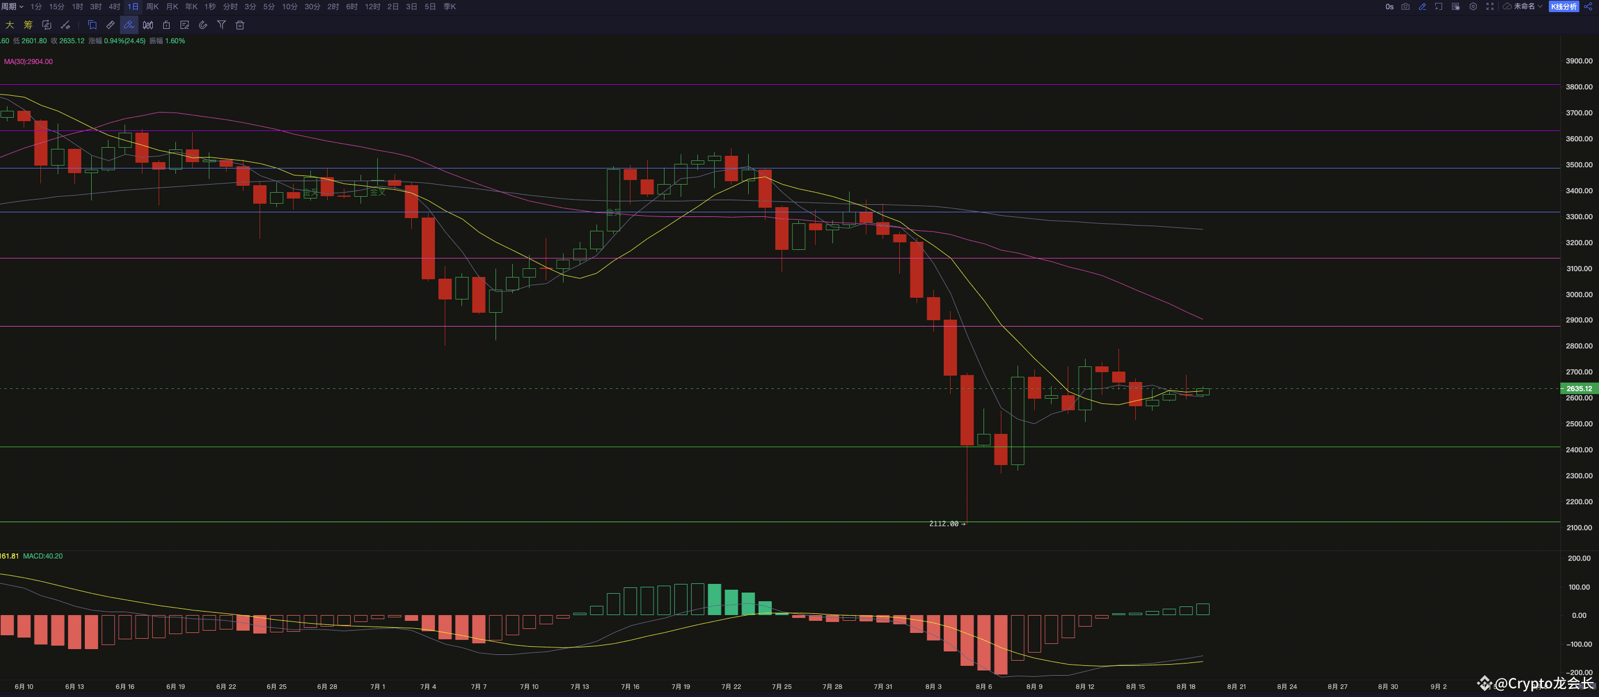
Task: Toggle the magnet snap tool
Action: 203,25
